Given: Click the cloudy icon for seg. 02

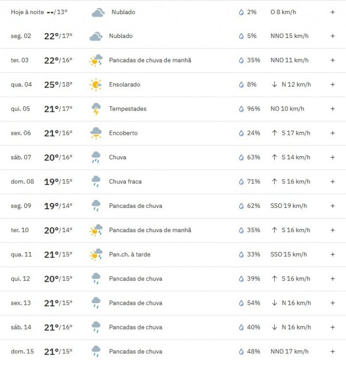Looking at the screenshot, I should pos(96,36).
